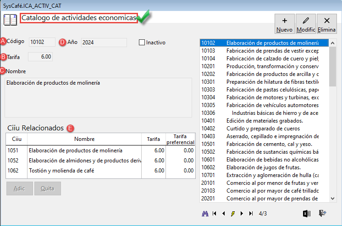
Task: Click the Modific button with pencil icon
Action: 306,24
